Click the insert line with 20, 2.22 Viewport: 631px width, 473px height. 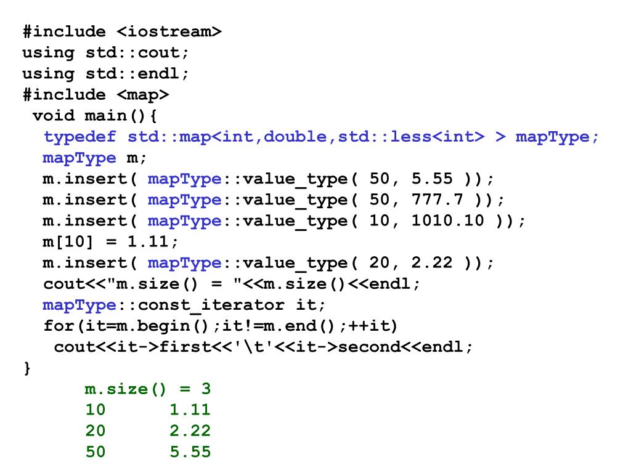[x=268, y=263]
